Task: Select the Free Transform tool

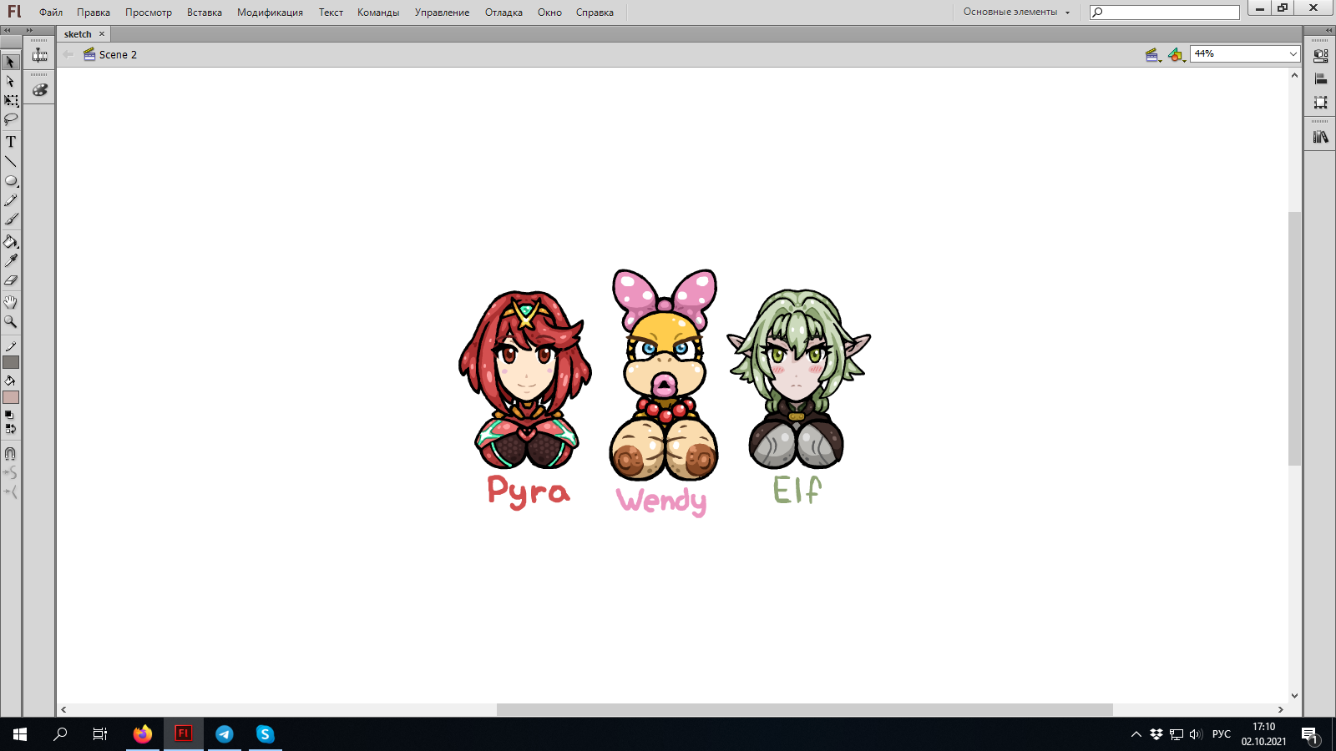Action: [x=11, y=100]
